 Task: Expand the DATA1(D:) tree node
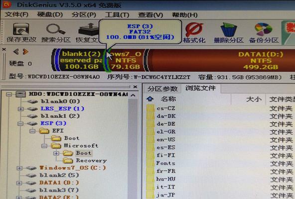19,183
